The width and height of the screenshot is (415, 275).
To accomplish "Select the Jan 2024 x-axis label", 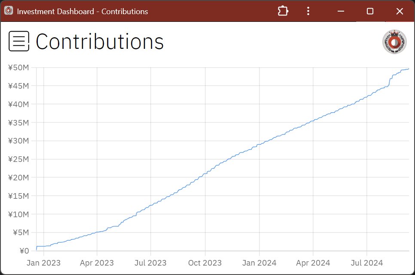I will pyautogui.click(x=259, y=263).
